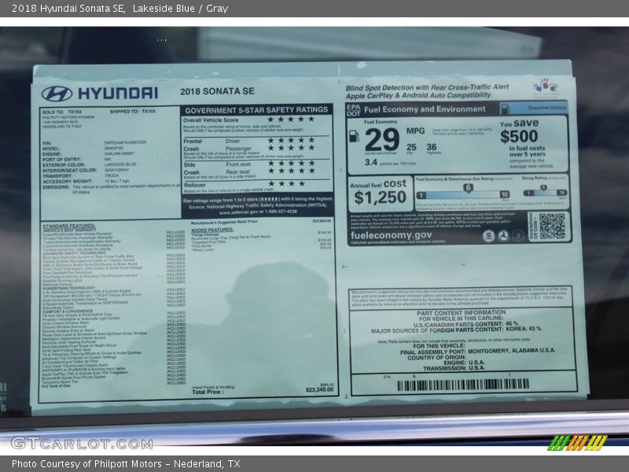629x472 pixels.
Task: Click the 'TRANSMISSION: U.S.A.' line
Action: coord(454,368)
